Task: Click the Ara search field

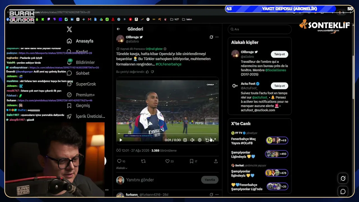Action: point(260,29)
